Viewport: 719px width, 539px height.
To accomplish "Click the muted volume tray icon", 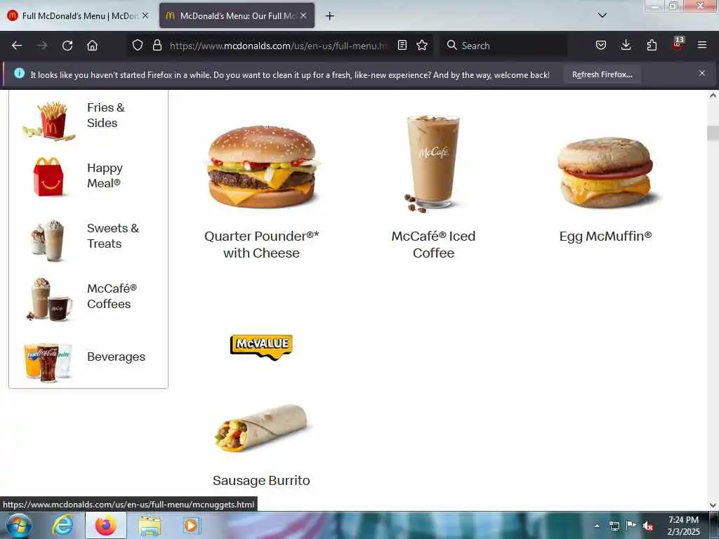I will click(647, 526).
